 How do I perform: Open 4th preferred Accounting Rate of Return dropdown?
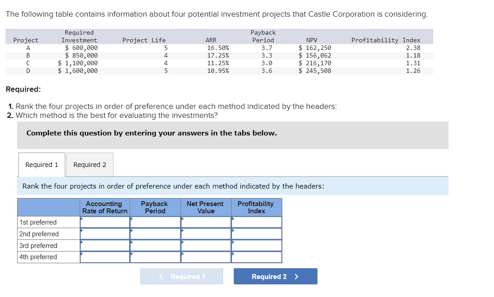click(x=105, y=257)
